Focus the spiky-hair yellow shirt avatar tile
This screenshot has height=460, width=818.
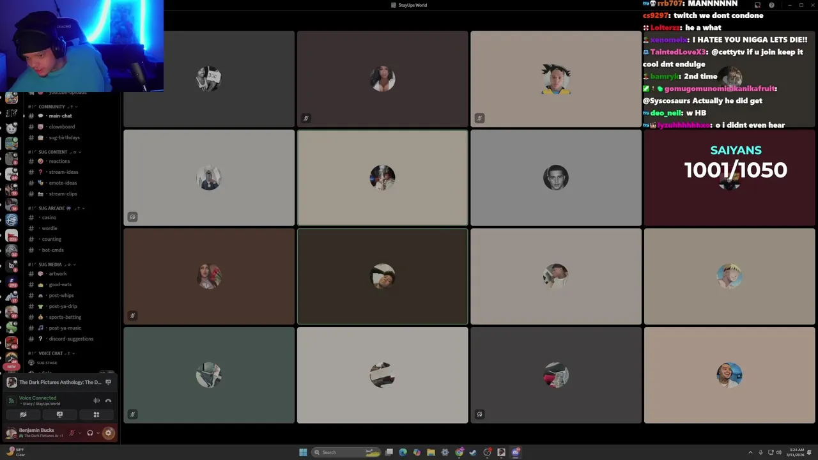point(555,79)
